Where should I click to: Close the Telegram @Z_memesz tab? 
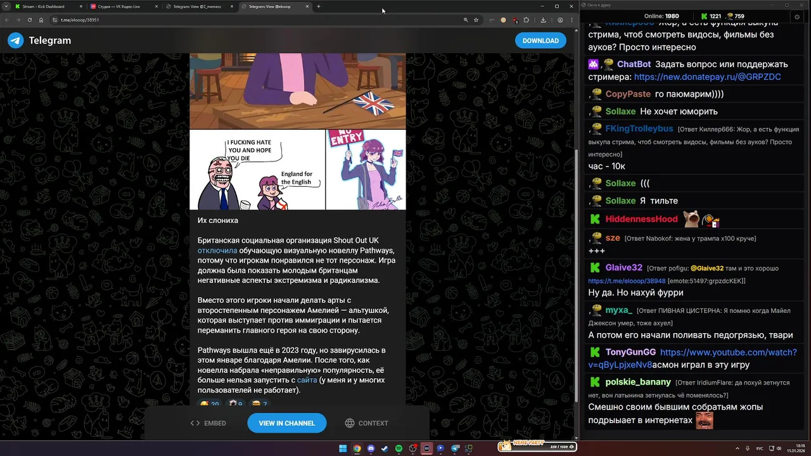(x=232, y=6)
